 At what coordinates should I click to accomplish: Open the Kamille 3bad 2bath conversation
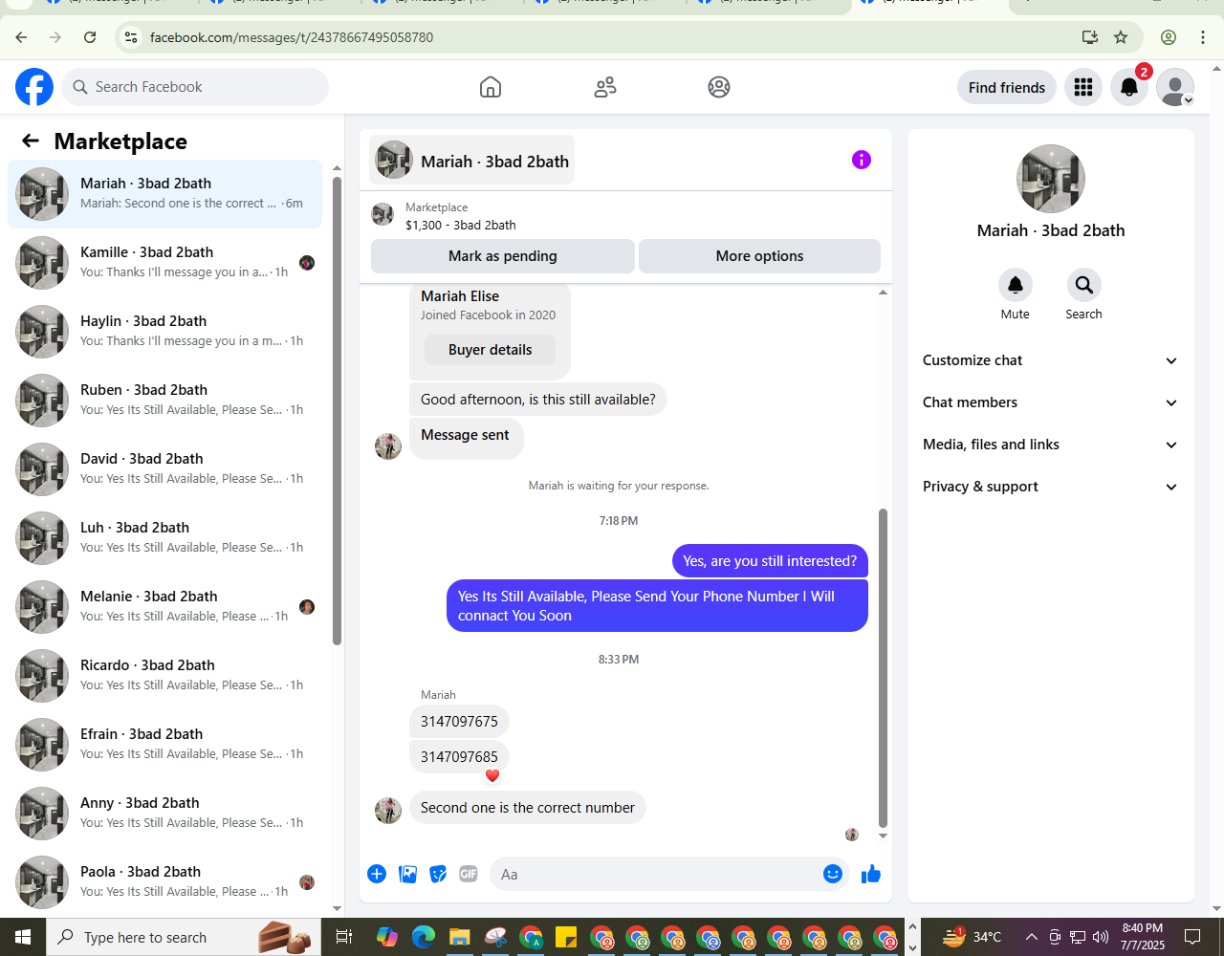tap(165, 263)
